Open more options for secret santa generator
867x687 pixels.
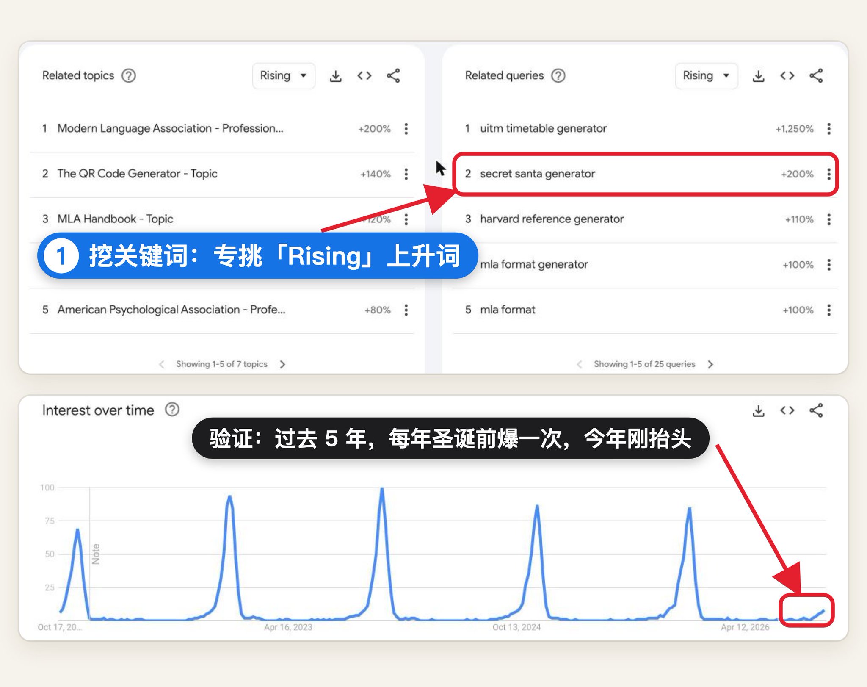pos(829,174)
